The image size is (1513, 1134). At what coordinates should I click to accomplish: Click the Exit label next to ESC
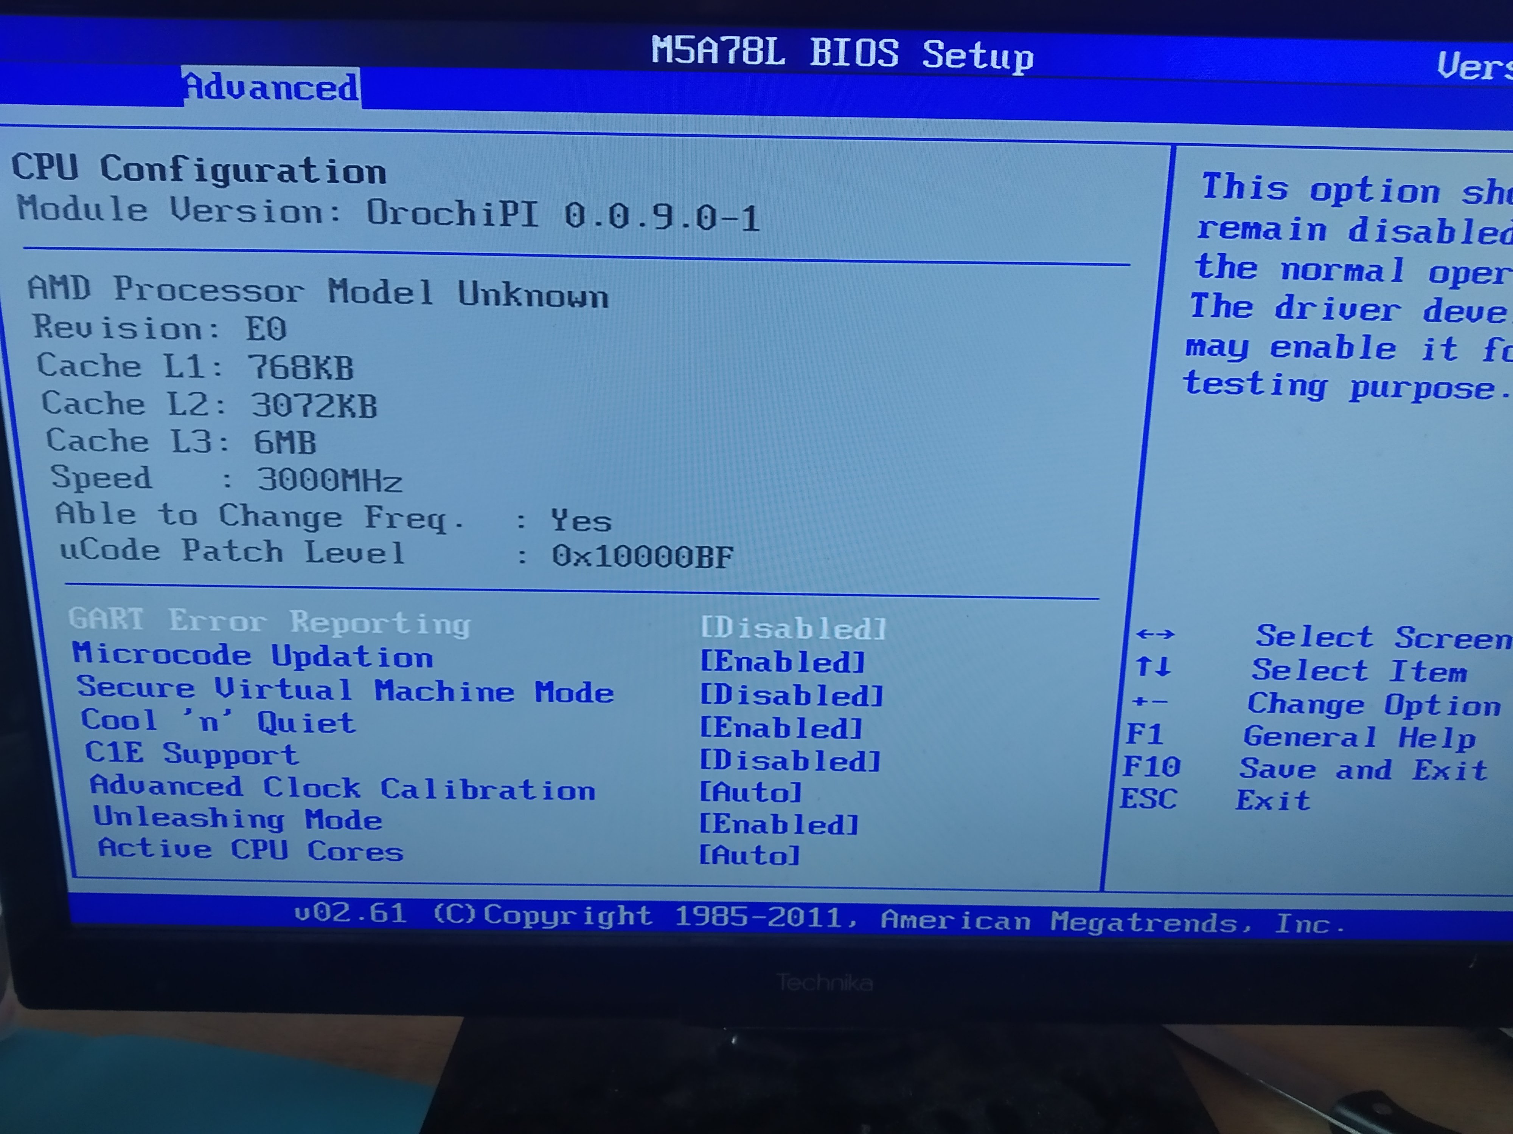point(1273,800)
